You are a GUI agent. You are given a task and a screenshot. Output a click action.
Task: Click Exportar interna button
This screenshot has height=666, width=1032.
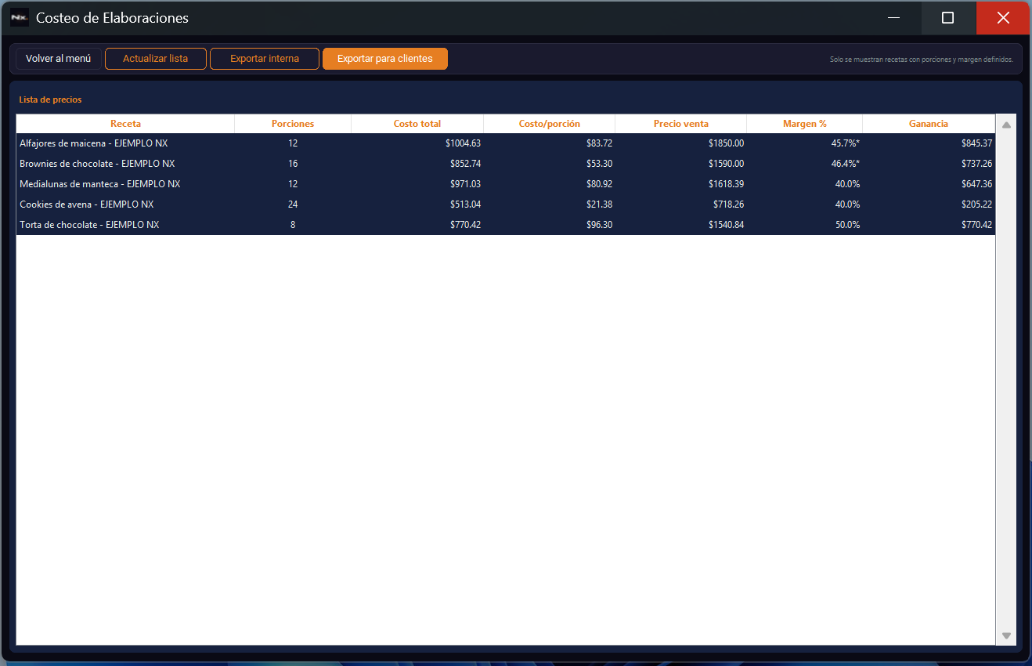265,59
